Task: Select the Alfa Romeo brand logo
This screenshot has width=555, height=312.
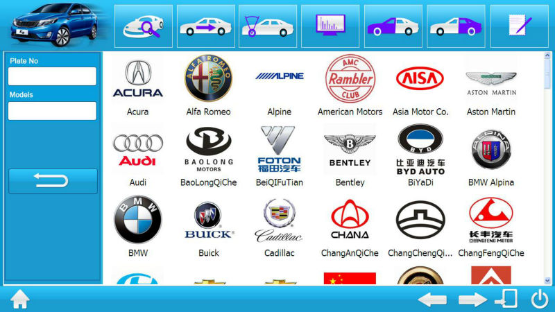Action: [209, 78]
